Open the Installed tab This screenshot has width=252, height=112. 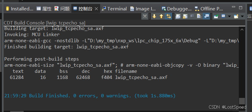19,9
